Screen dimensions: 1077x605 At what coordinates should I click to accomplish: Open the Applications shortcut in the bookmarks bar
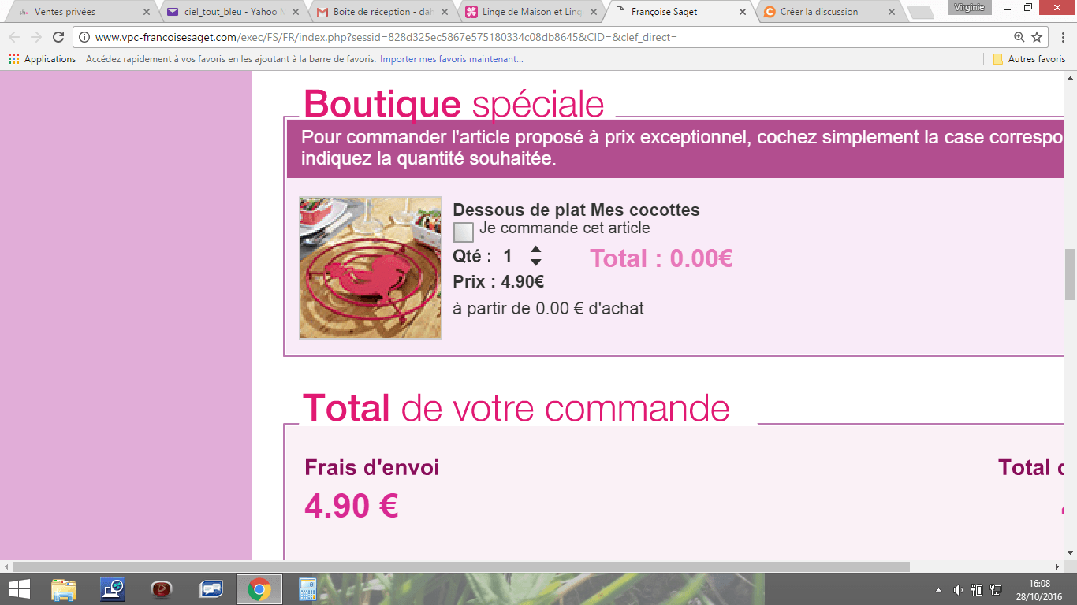point(43,59)
